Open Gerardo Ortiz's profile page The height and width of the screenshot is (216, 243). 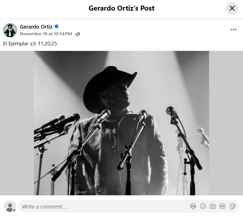coord(36,27)
